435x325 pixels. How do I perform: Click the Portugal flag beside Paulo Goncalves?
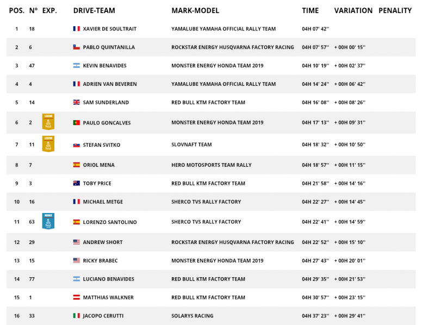point(77,123)
